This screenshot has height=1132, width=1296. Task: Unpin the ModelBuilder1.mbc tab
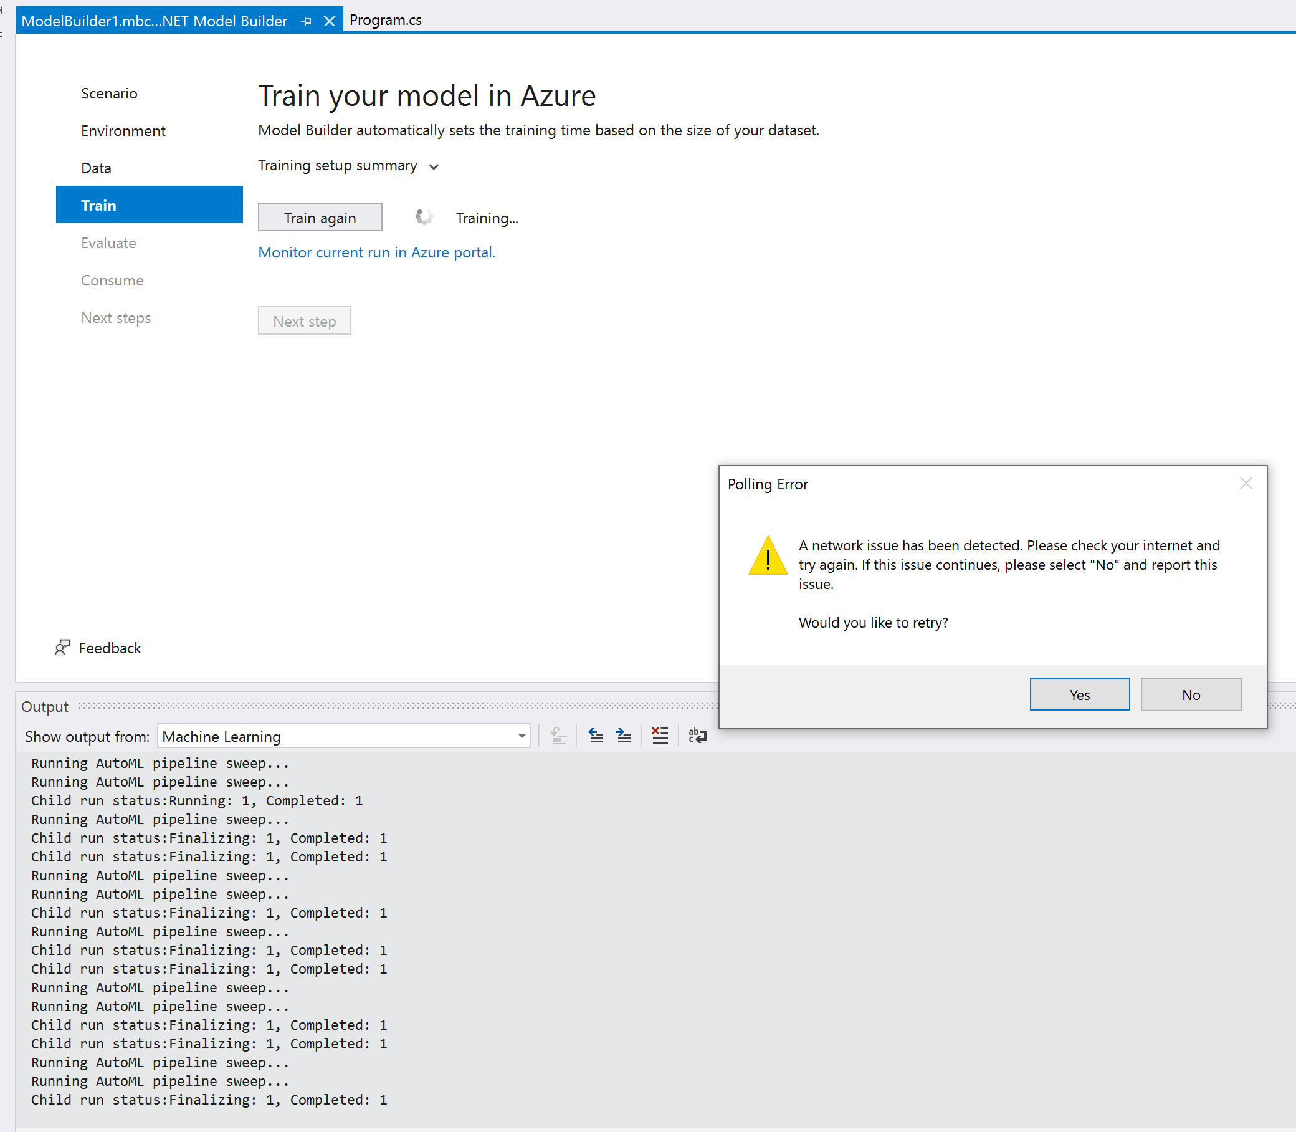(x=307, y=21)
